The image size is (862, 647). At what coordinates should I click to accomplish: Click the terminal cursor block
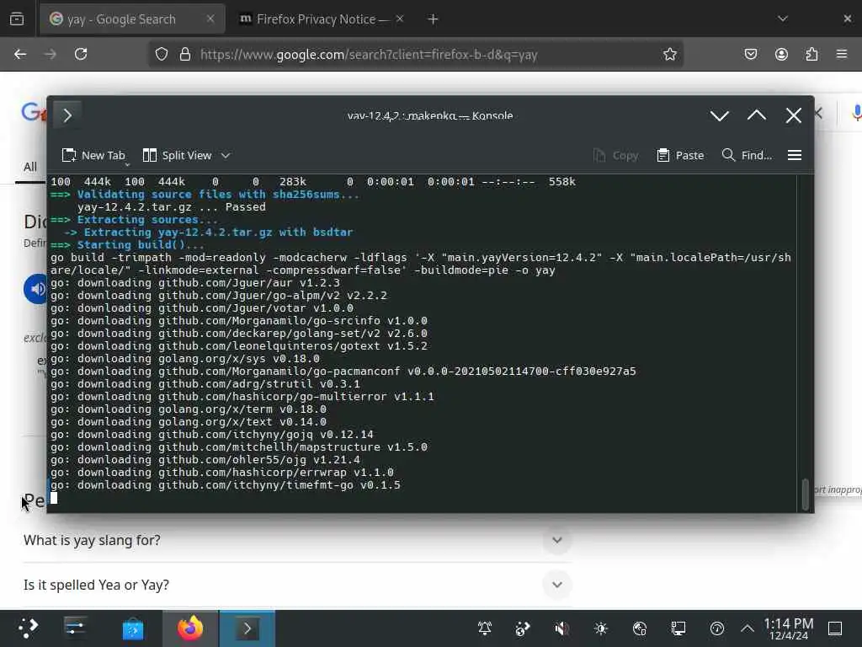click(54, 498)
